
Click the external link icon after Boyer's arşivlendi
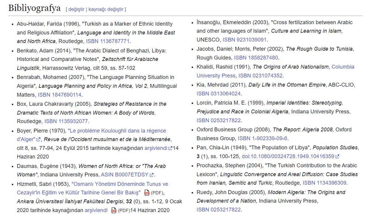(x=170, y=148)
